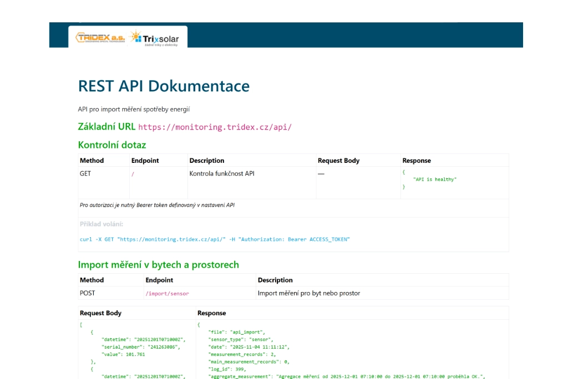Click the measurement_records 2 line
This screenshot has width=568, height=379.
click(242, 355)
